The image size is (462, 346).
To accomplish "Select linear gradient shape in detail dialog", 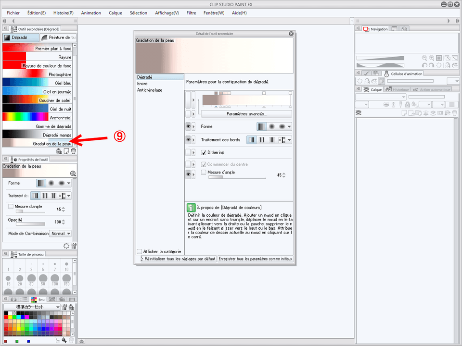I will pyautogui.click(x=261, y=127).
